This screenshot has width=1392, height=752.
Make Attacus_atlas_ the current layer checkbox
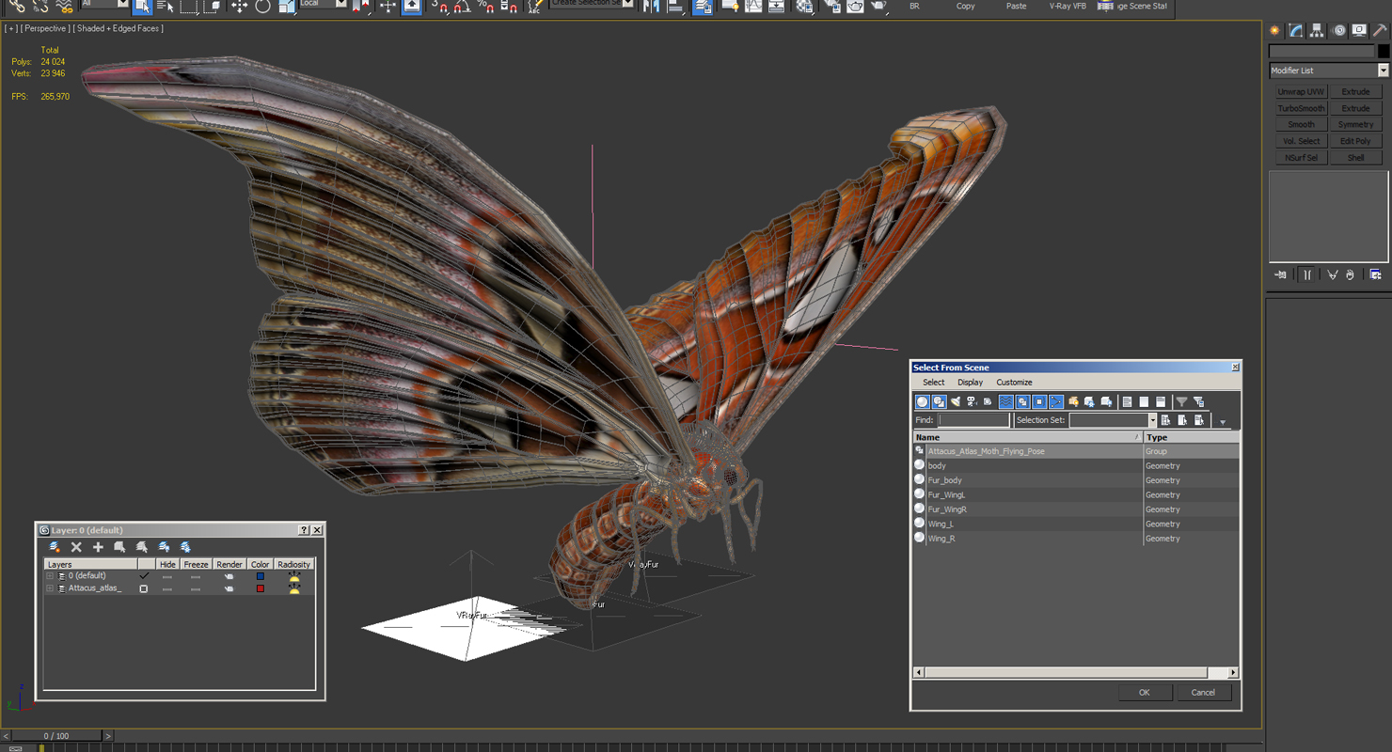coord(144,588)
